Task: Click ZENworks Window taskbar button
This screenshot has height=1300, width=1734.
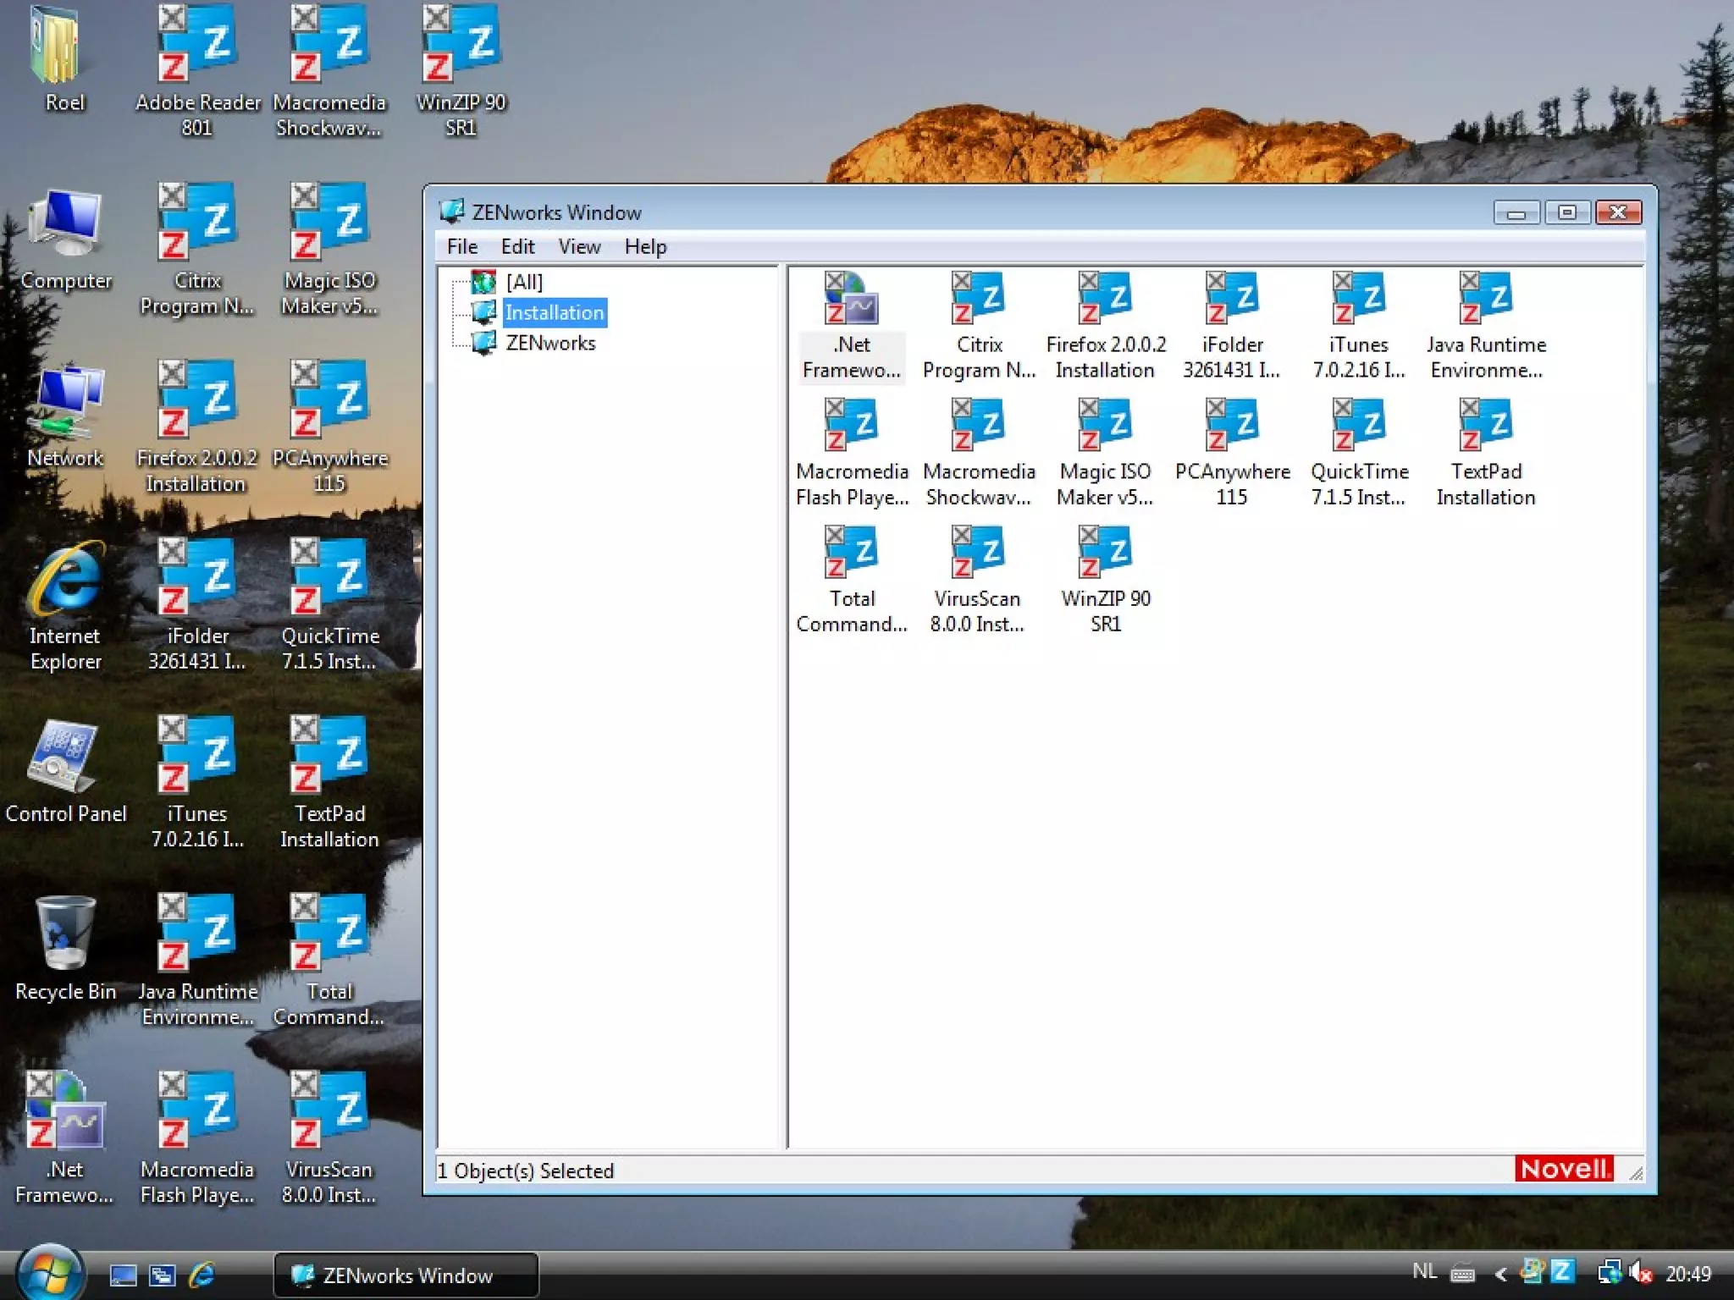Action: click(406, 1275)
